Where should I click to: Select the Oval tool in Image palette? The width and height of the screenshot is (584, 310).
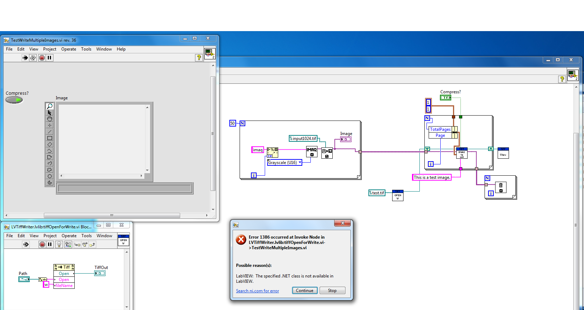[x=50, y=176]
